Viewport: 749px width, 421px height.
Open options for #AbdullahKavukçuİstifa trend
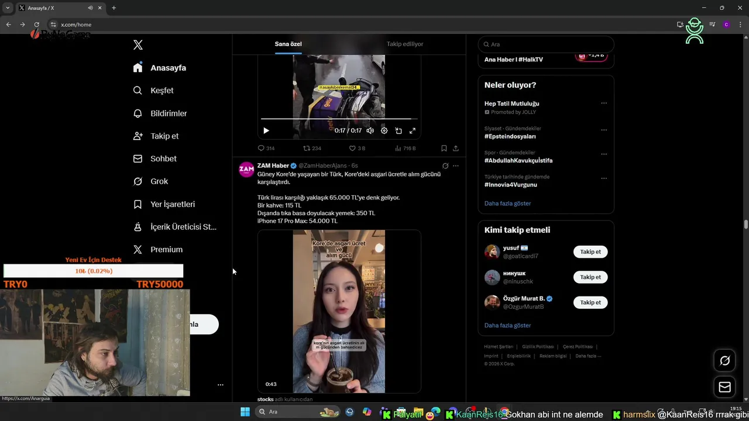tap(604, 154)
